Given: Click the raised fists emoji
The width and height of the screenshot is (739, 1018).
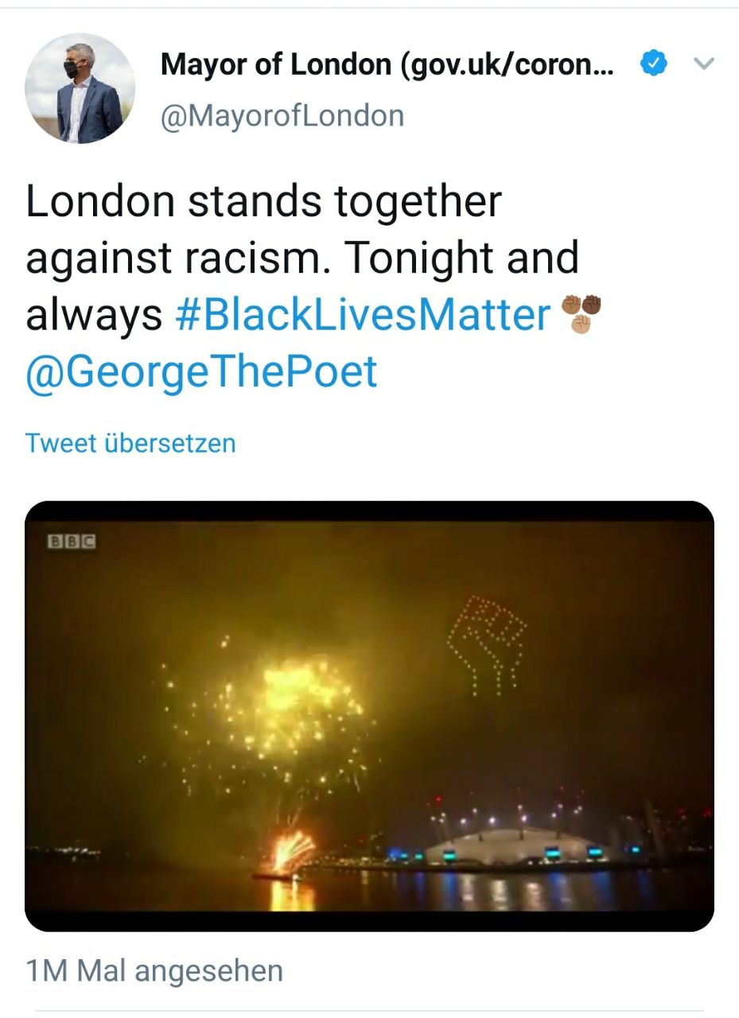Looking at the screenshot, I should tap(581, 313).
